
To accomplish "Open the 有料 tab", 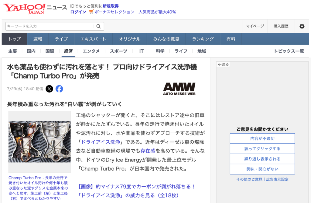I will coord(231,39).
